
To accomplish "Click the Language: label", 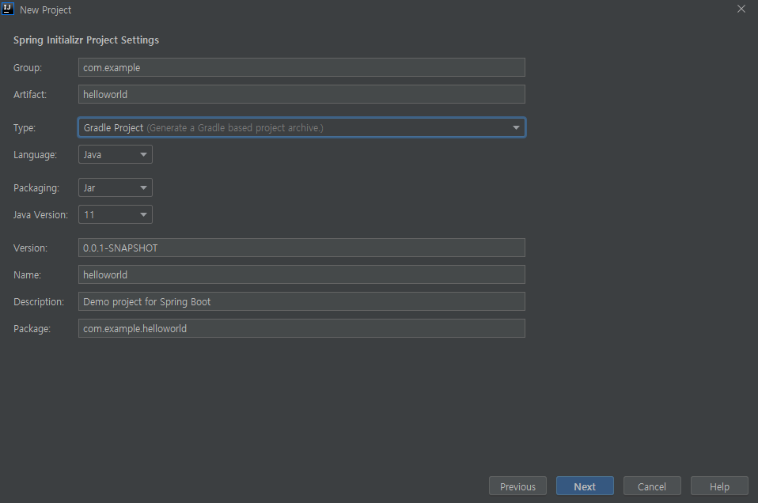I will pos(36,155).
